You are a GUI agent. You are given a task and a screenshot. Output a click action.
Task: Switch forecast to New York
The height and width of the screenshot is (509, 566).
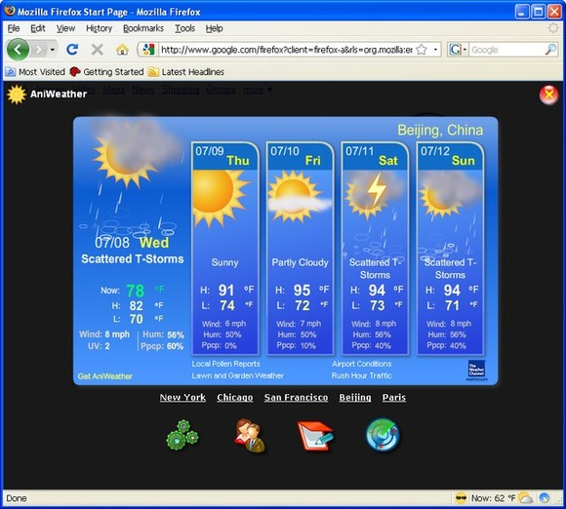coord(182,398)
